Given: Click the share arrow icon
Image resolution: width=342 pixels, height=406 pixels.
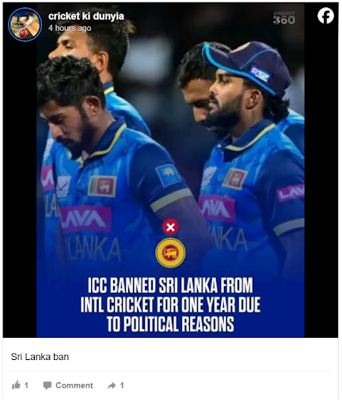Looking at the screenshot, I should (x=112, y=385).
